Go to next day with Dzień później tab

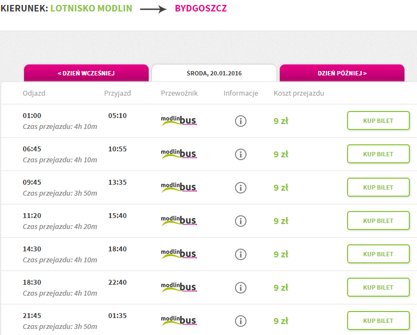[x=342, y=73]
